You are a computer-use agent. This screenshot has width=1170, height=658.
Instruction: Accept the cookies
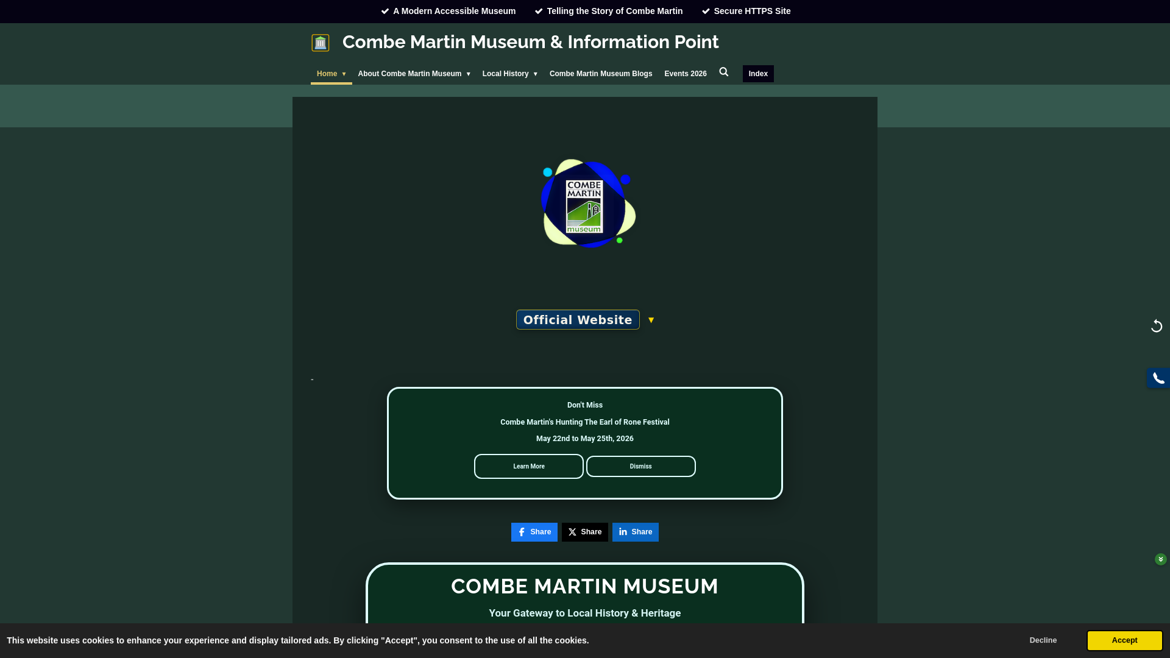(x=1125, y=640)
